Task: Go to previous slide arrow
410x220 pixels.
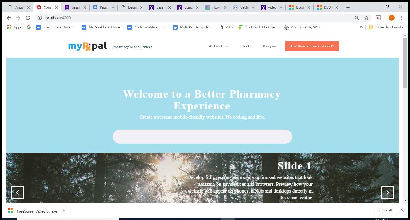Action: point(17,192)
